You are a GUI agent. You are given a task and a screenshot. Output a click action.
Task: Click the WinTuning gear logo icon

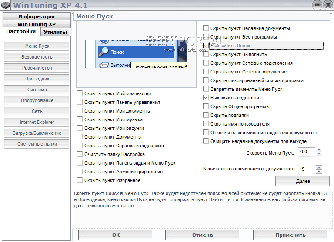5,5
